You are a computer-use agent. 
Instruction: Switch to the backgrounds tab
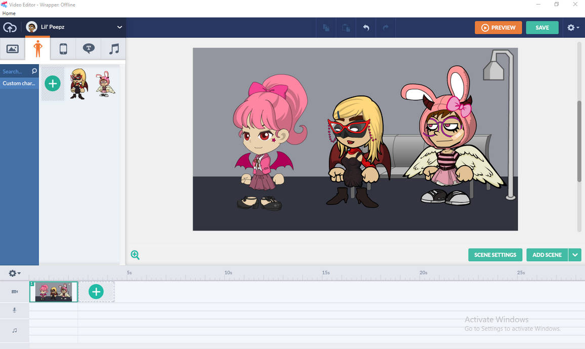coord(12,49)
